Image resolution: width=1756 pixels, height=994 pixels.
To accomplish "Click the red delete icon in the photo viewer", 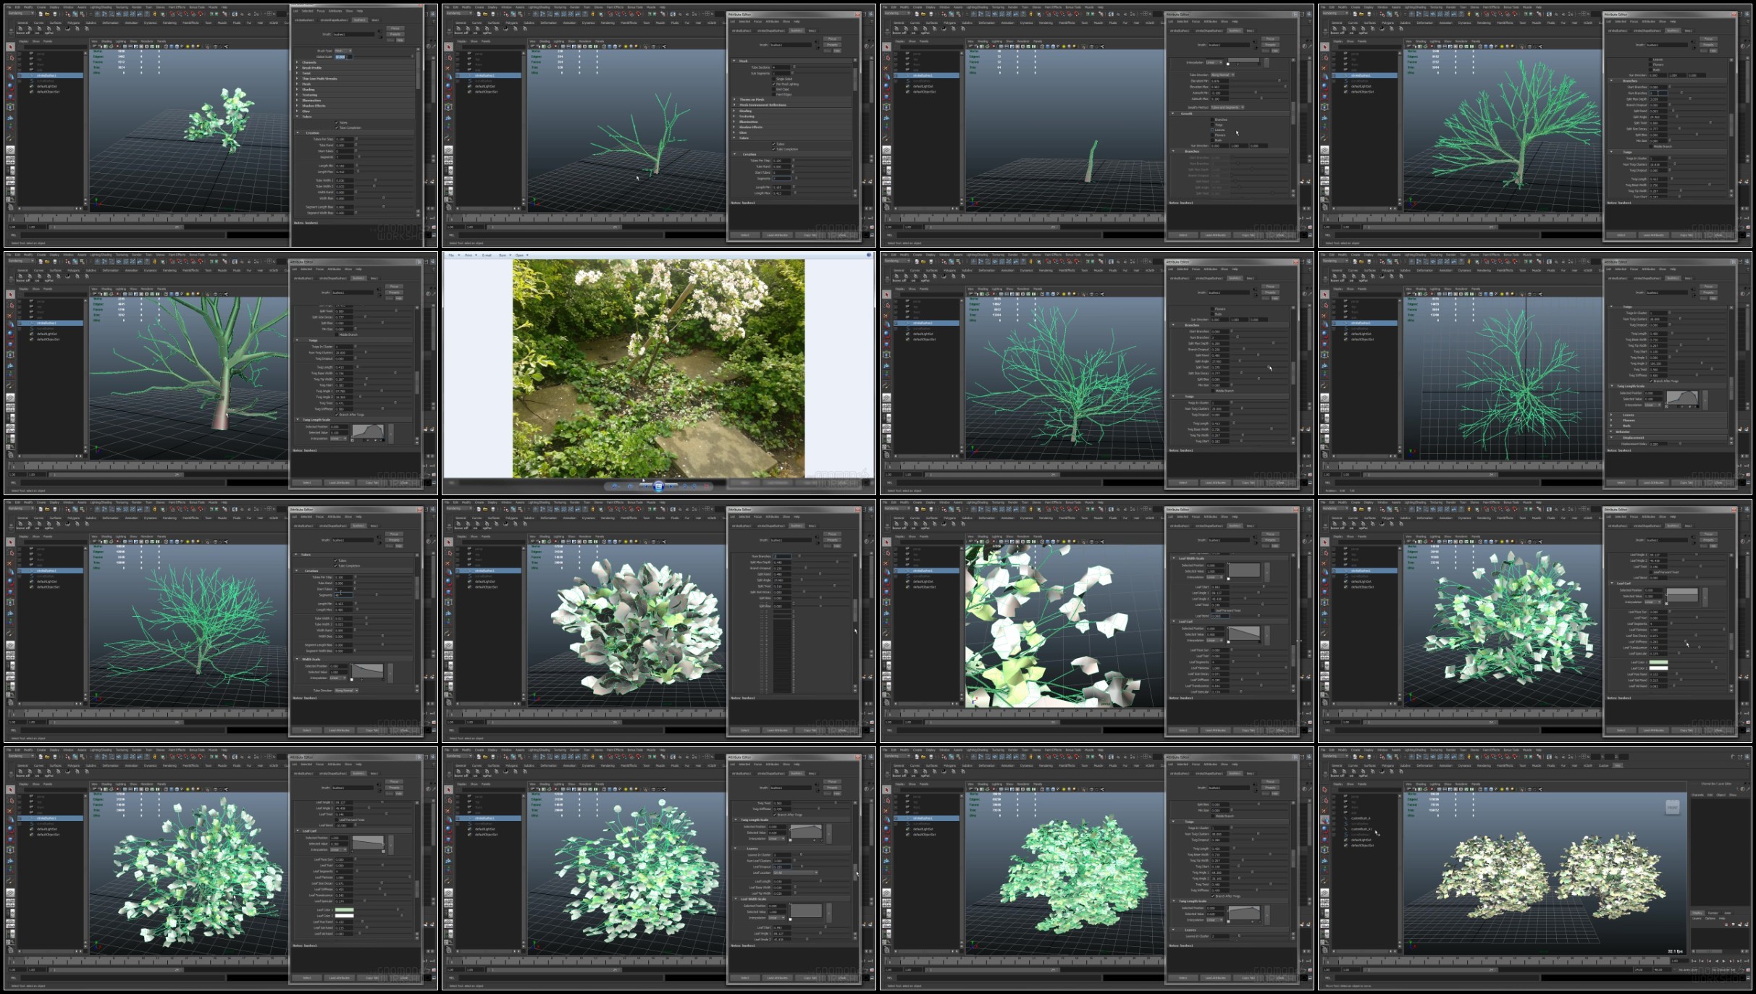I will [706, 487].
